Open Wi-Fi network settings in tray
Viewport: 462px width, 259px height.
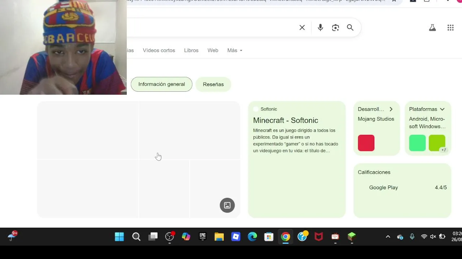[424, 237]
